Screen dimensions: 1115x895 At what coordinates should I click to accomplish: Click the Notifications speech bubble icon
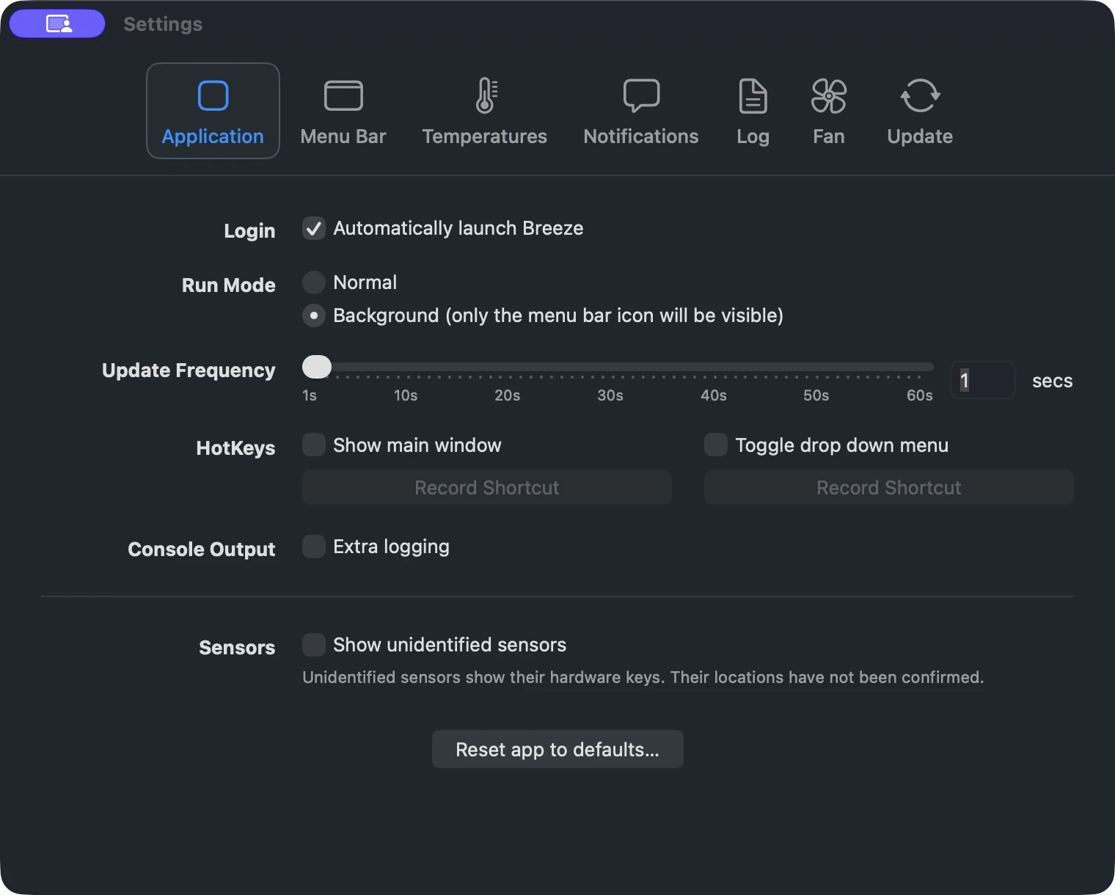click(x=641, y=95)
